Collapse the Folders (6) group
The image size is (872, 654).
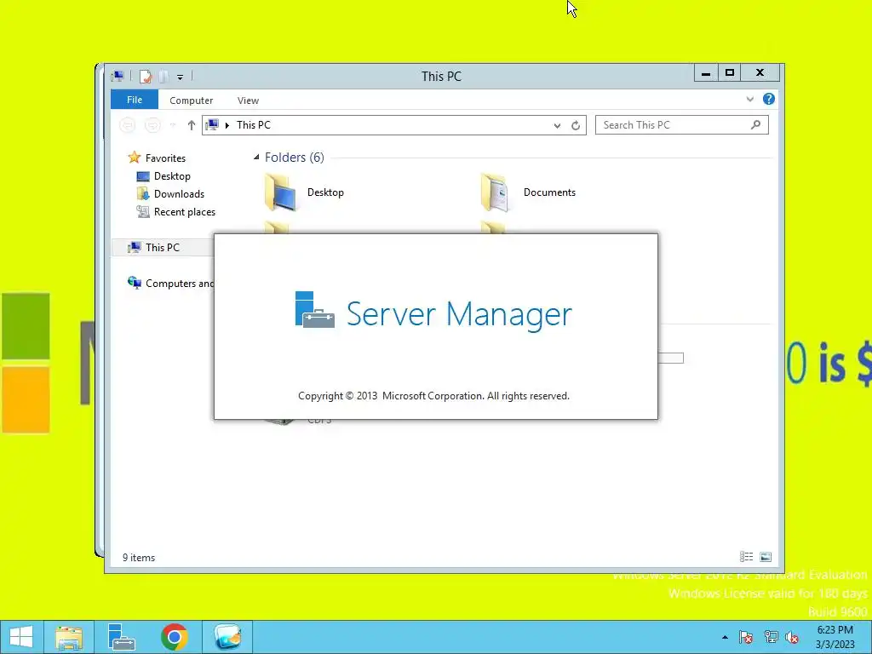[256, 158]
